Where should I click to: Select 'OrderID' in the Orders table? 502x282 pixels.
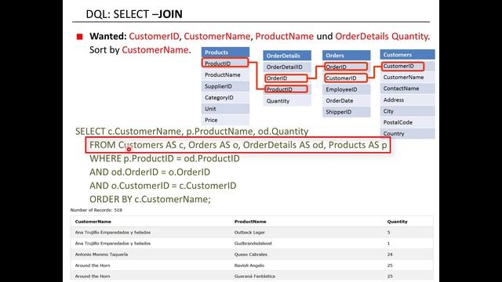point(346,67)
